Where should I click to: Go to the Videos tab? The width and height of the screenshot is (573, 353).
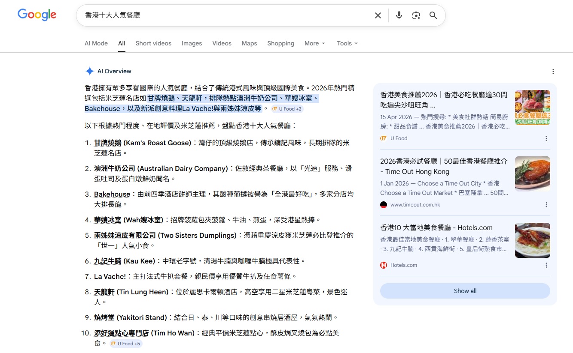[x=222, y=43]
